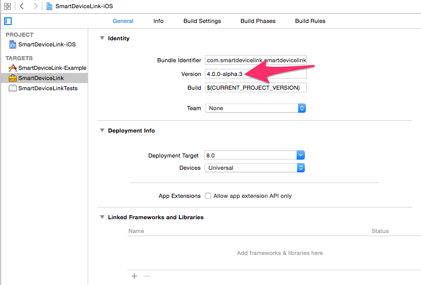Image resolution: width=421 pixels, height=285 pixels.
Task: Collapse Linked Frameworks and Libraries section
Action: (x=102, y=217)
